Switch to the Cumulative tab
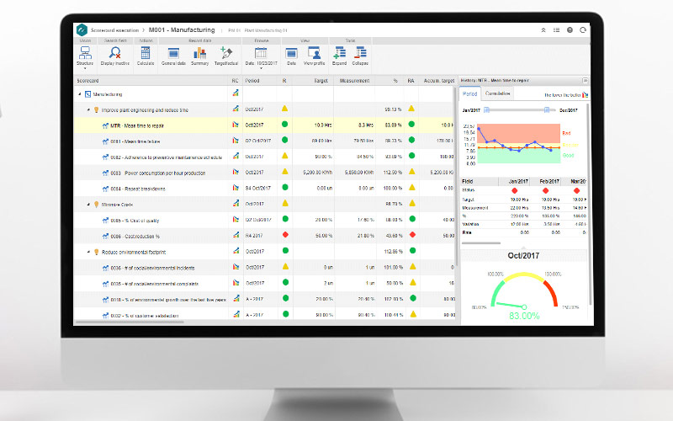The width and height of the screenshot is (673, 421). tap(499, 93)
